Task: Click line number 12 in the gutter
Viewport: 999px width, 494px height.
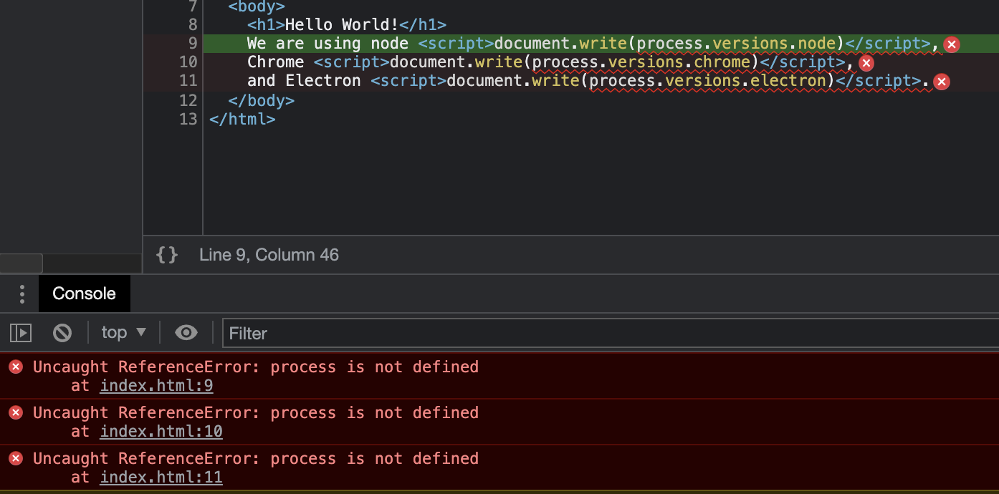Action: [x=188, y=100]
